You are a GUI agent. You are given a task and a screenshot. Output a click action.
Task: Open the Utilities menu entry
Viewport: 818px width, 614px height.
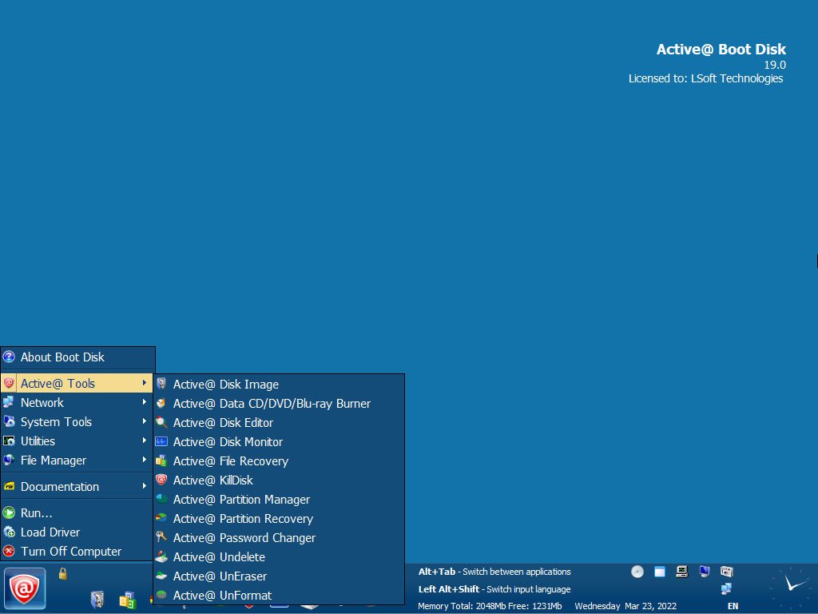[77, 441]
